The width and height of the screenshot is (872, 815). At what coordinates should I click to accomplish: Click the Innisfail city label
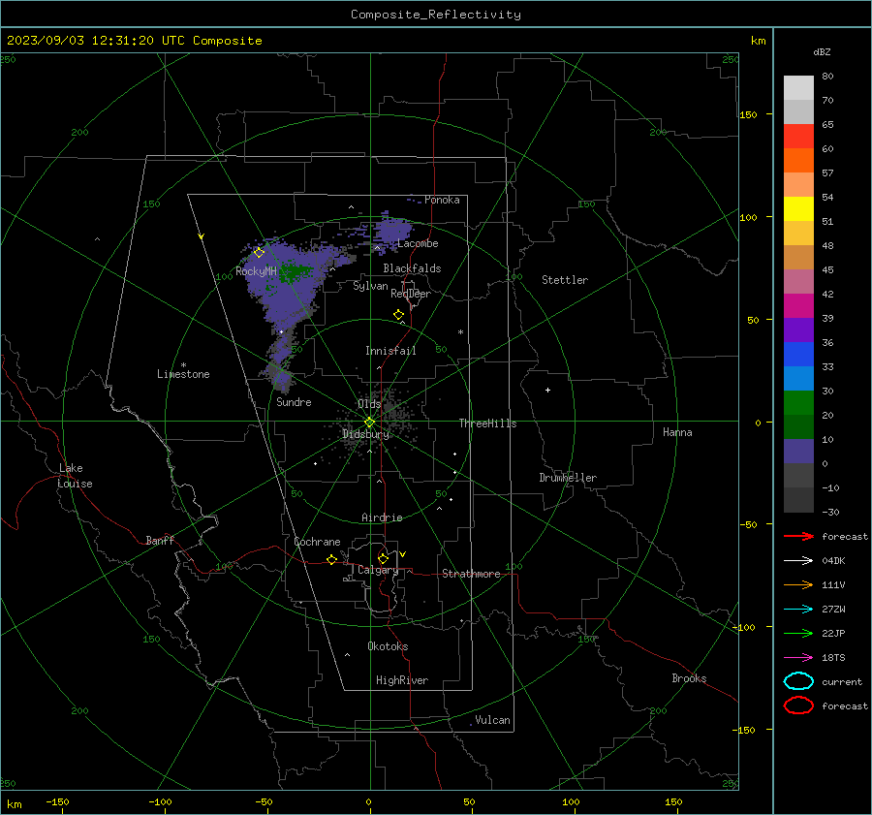tap(391, 351)
